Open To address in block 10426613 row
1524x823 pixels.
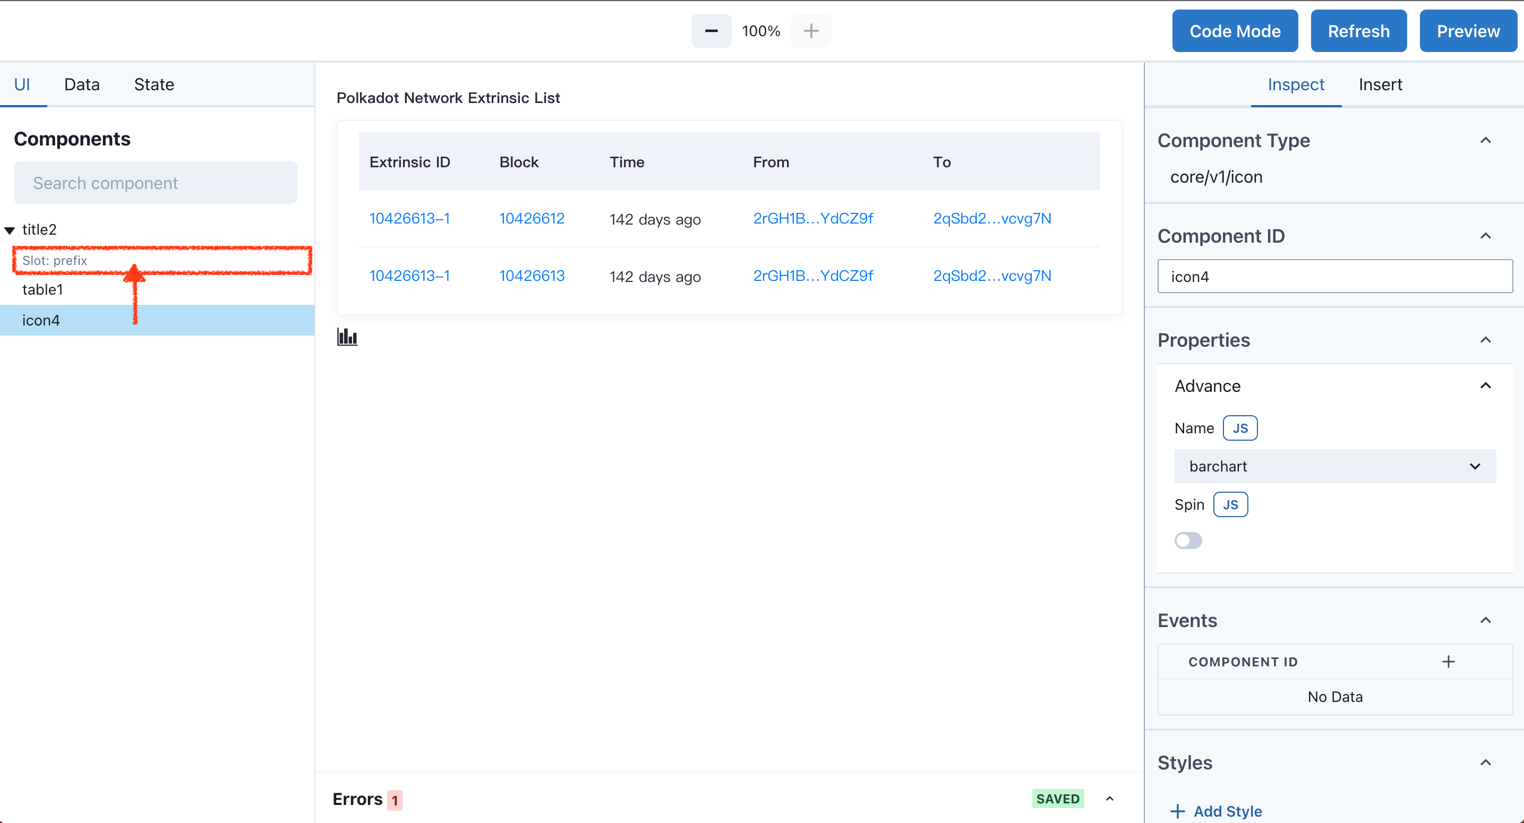click(992, 276)
